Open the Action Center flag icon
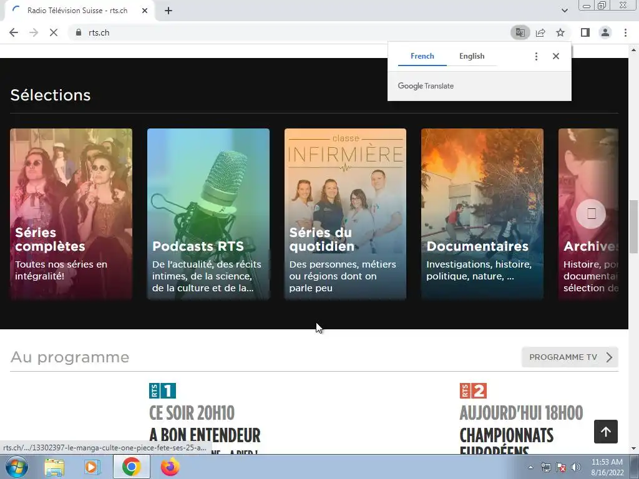This screenshot has height=479, width=639. [561, 467]
